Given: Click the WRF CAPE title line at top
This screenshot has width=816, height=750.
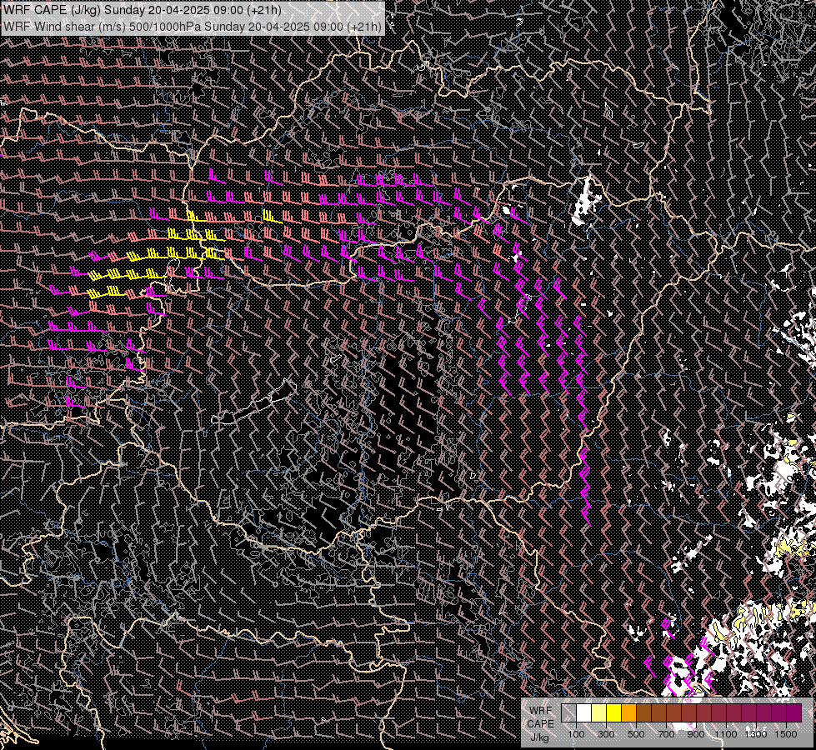Looking at the screenshot, I should coord(142,10).
